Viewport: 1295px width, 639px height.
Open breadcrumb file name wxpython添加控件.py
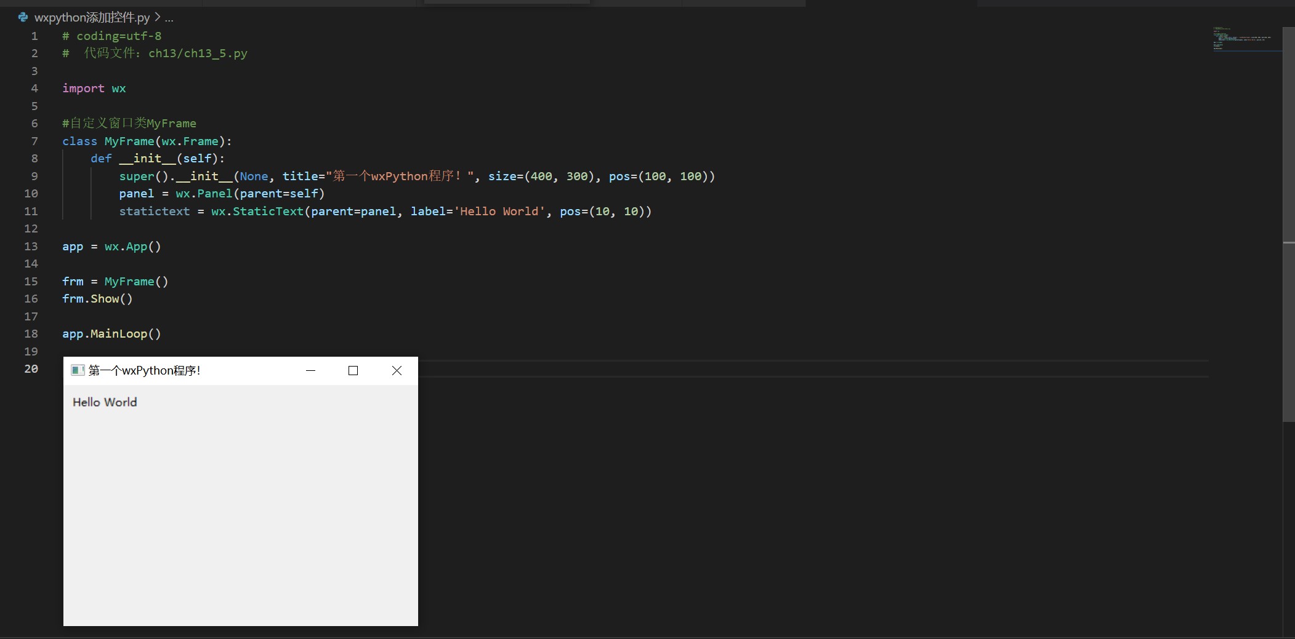coord(92,17)
